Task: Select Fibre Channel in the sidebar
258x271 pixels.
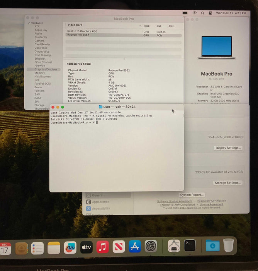Action: [x=43, y=62]
